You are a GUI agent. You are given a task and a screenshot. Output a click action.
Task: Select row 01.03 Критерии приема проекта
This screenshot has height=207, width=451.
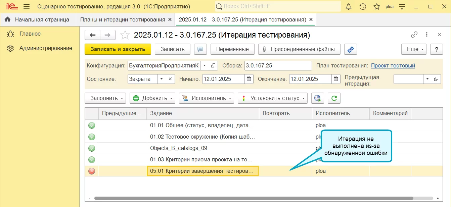[264, 160]
